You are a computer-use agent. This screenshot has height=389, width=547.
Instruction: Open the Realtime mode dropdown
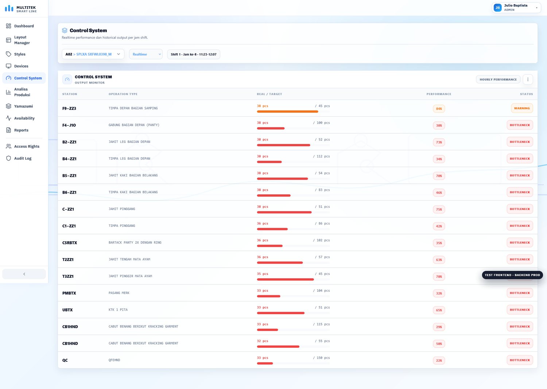[x=146, y=54]
